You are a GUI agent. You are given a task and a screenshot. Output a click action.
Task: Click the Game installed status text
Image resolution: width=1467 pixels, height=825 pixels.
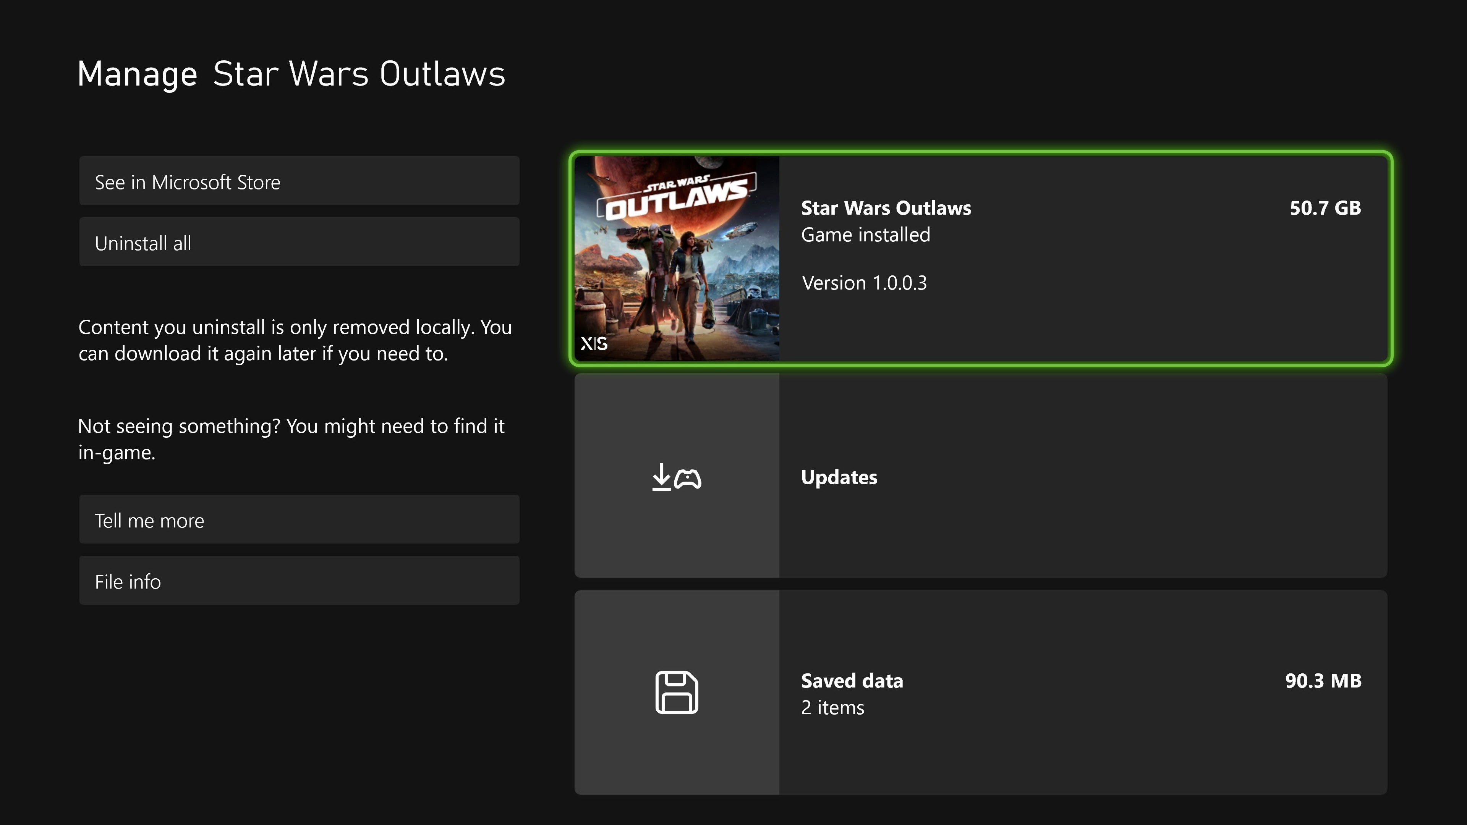tap(865, 235)
